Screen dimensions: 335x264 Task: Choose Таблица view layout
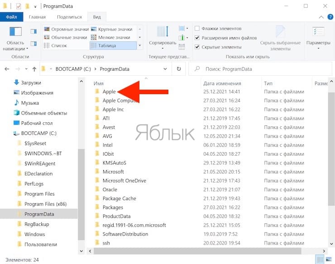pyautogui.click(x=113, y=46)
